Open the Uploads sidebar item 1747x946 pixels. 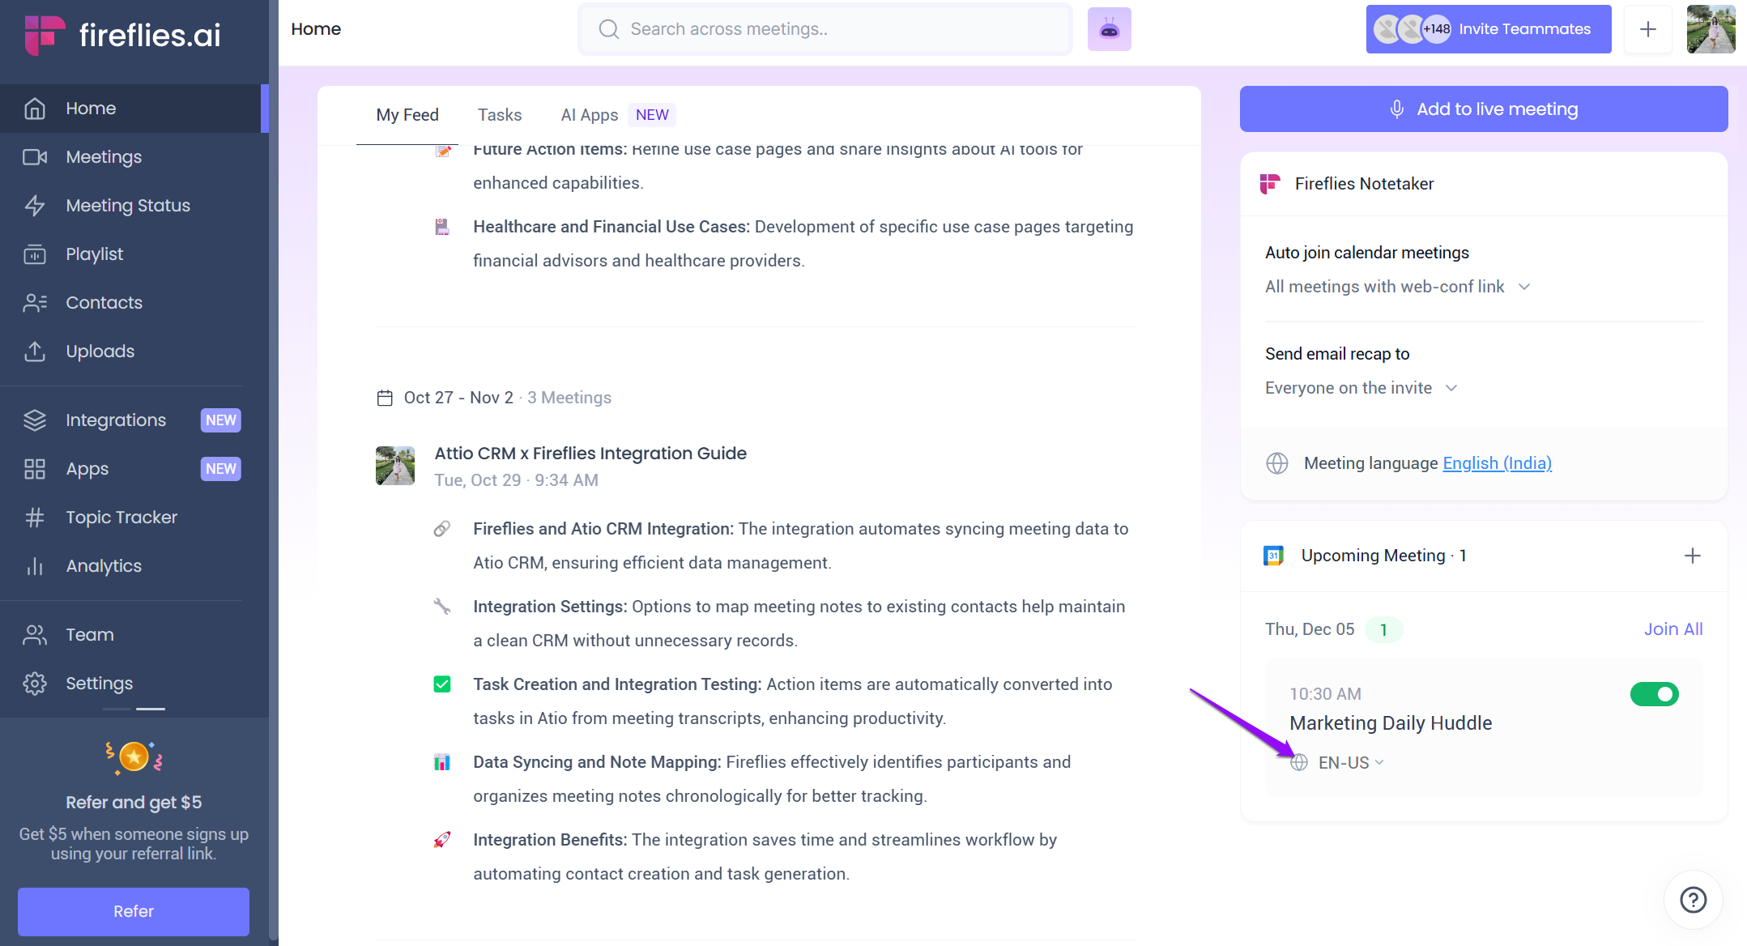click(100, 352)
